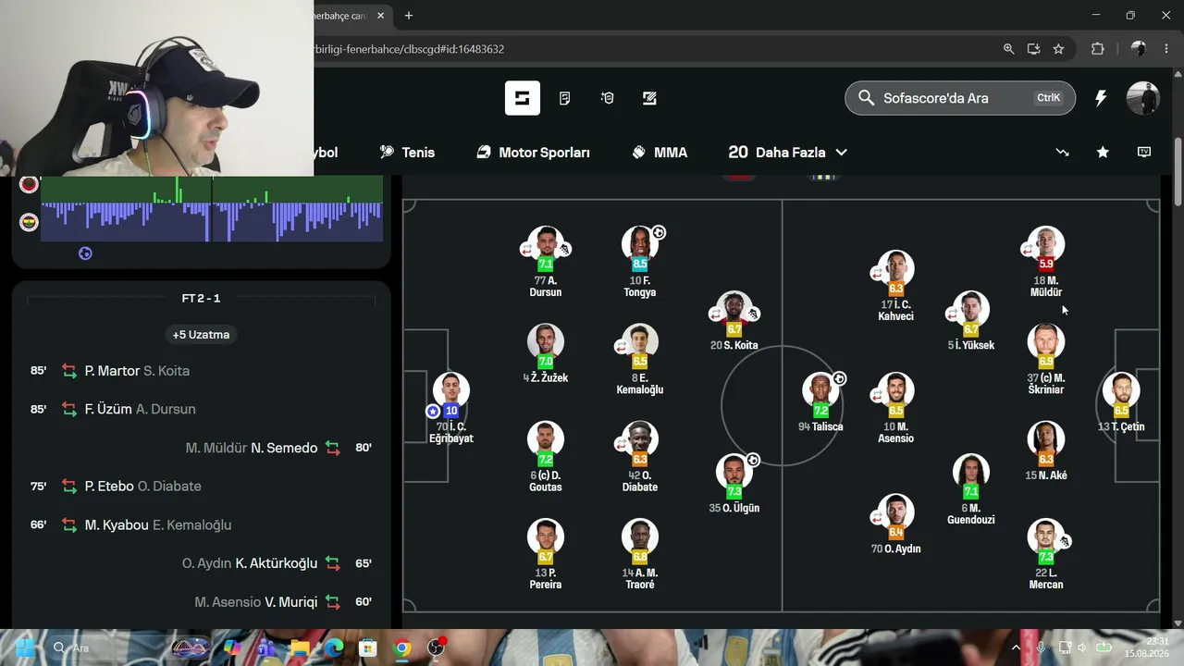Select M. Škriniar's photo on the pitch

pyautogui.click(x=1046, y=341)
